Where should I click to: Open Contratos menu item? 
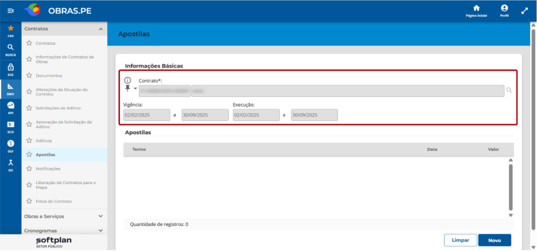tap(45, 43)
